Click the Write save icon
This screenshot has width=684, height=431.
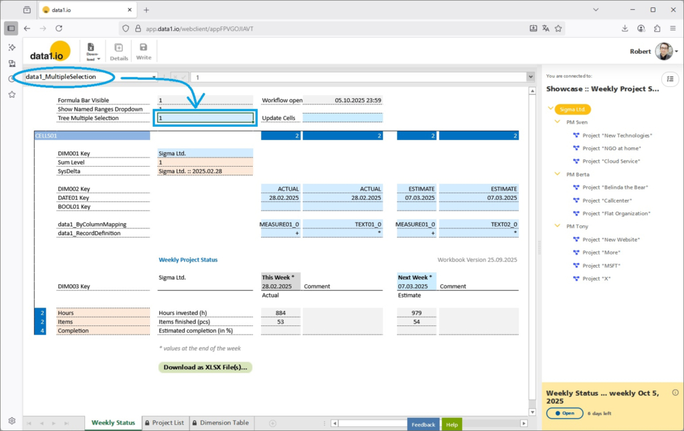(x=143, y=50)
